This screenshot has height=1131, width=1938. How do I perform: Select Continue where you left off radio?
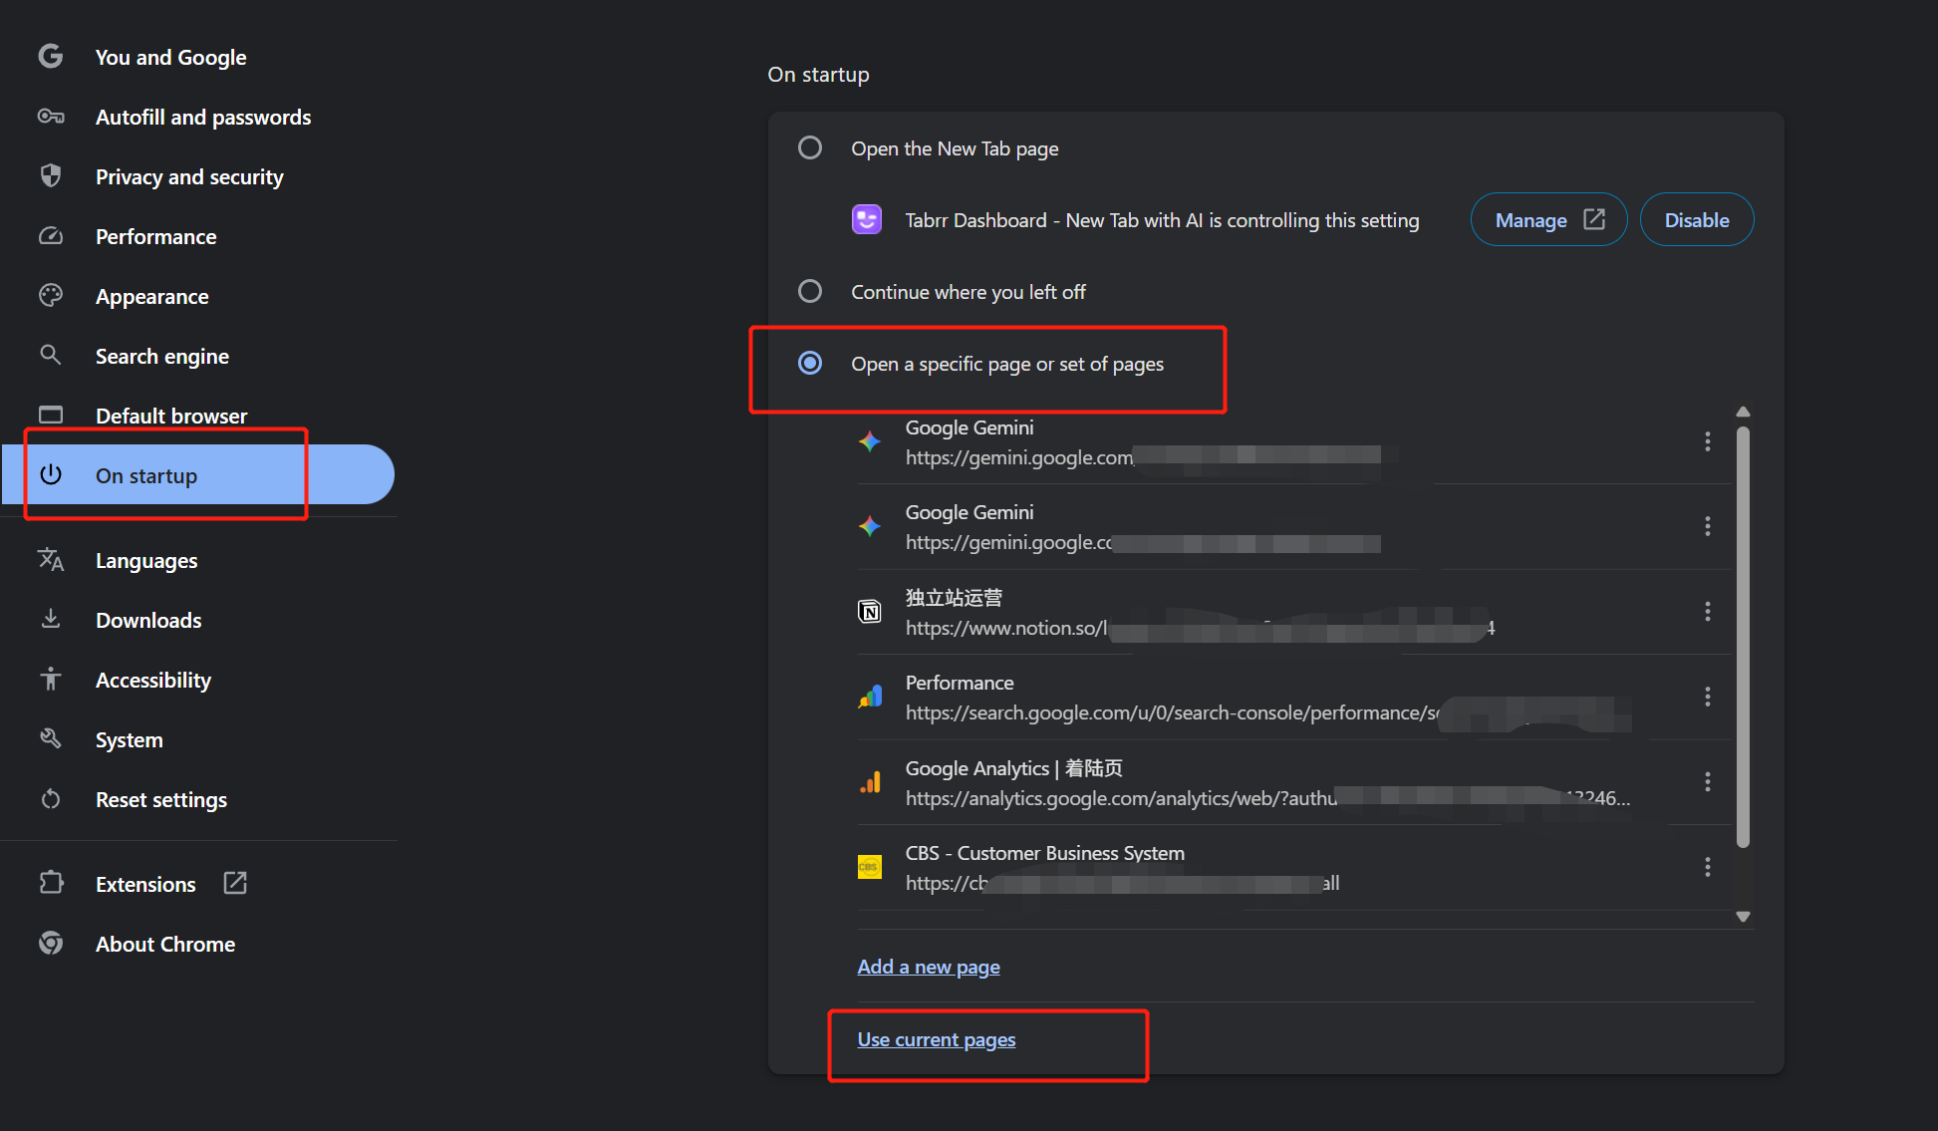coord(810,291)
